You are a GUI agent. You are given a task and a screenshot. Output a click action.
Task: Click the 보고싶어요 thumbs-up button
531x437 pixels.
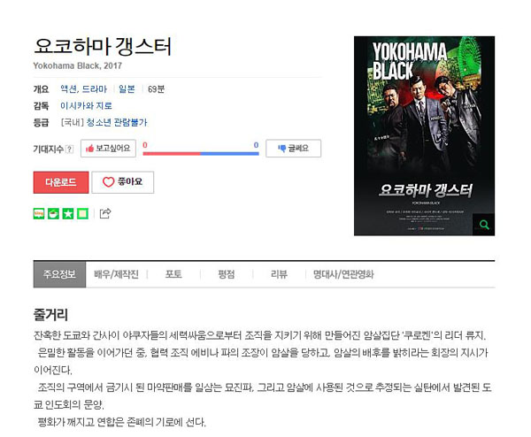(x=108, y=149)
